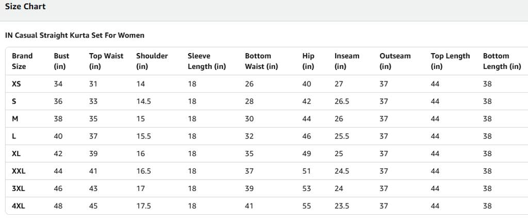Click the Outseam (in) column header
Image resolution: width=528 pixels, height=224 pixels.
395,61
